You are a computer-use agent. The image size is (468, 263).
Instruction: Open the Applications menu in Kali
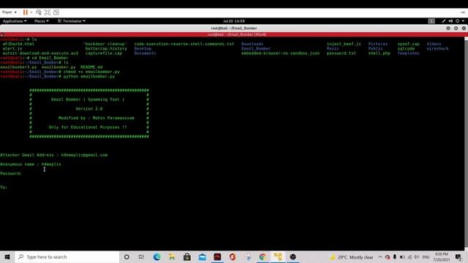coord(15,21)
